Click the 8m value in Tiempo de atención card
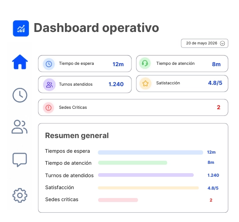Viewport: 239px width, 222px height. [216, 64]
